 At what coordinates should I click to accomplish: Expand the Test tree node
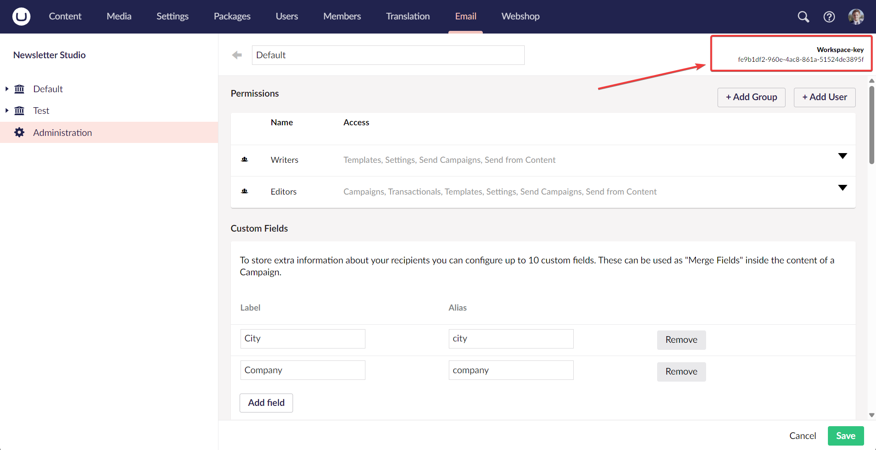tap(7, 110)
